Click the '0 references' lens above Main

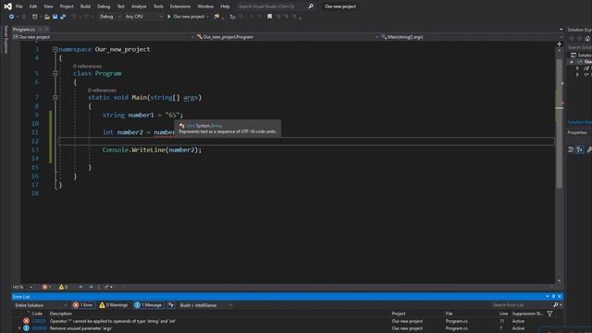[102, 91]
